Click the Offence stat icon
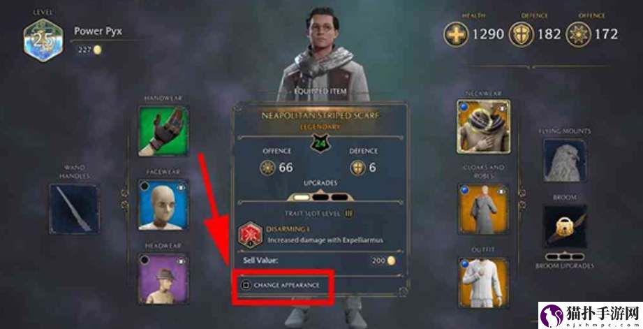Image resolution: width=643 pixels, height=329 pixels. click(x=578, y=34)
